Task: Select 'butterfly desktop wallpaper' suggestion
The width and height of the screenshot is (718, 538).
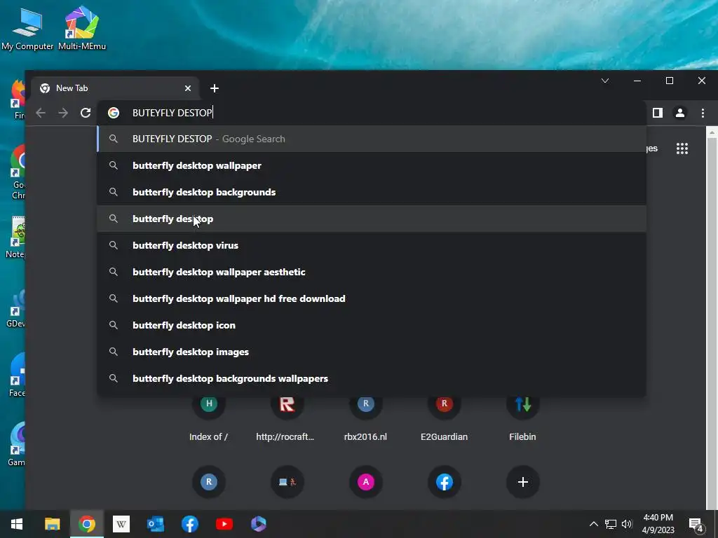Action: pyautogui.click(x=372, y=165)
